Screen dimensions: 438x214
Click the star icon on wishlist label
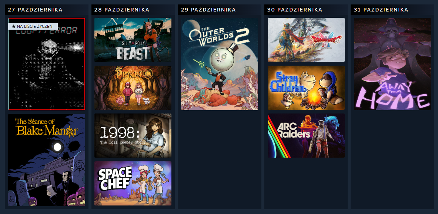(x=13, y=26)
